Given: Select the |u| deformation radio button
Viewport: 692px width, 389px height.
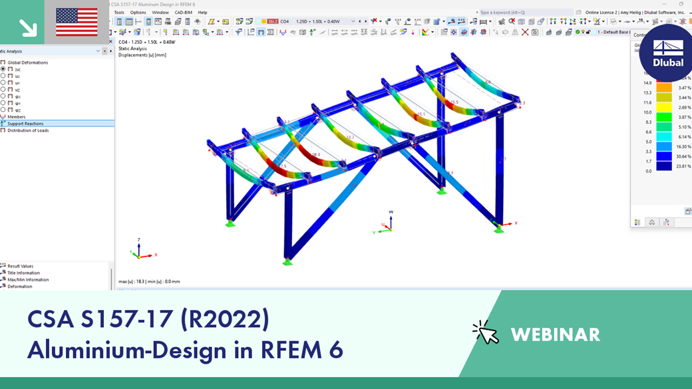Looking at the screenshot, I should 3,69.
